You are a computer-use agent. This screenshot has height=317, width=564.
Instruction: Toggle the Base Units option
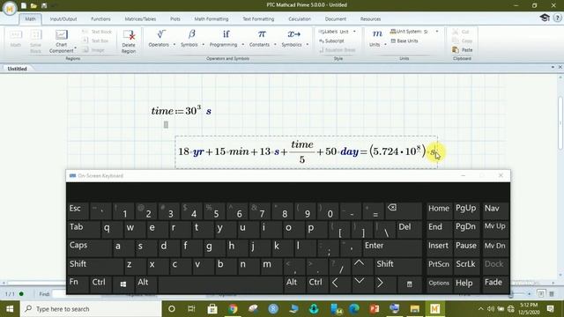coord(404,41)
